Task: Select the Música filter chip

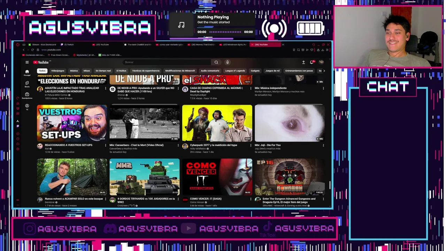Action: coord(74,71)
